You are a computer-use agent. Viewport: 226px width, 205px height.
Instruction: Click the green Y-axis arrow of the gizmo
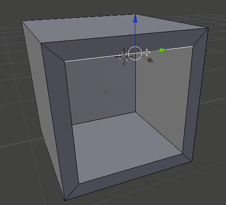click(x=163, y=50)
